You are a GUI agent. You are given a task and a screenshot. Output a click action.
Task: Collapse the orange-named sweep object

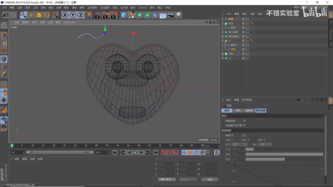coord(222,41)
